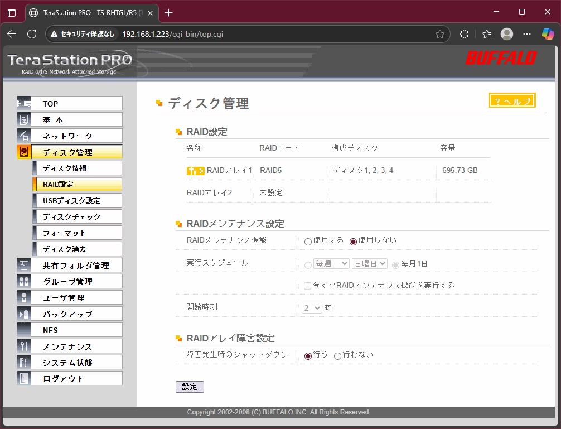Refresh the page with reload icon

(32, 34)
